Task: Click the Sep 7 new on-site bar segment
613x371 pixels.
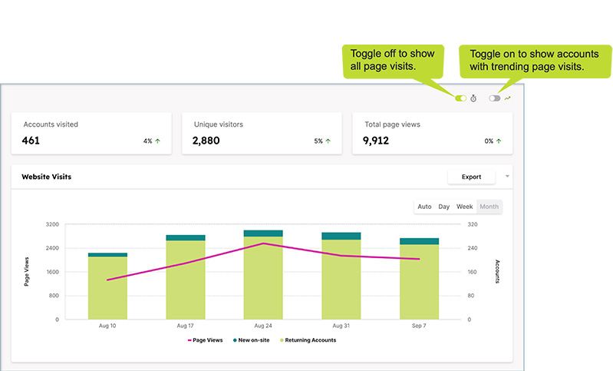Action: (x=419, y=241)
